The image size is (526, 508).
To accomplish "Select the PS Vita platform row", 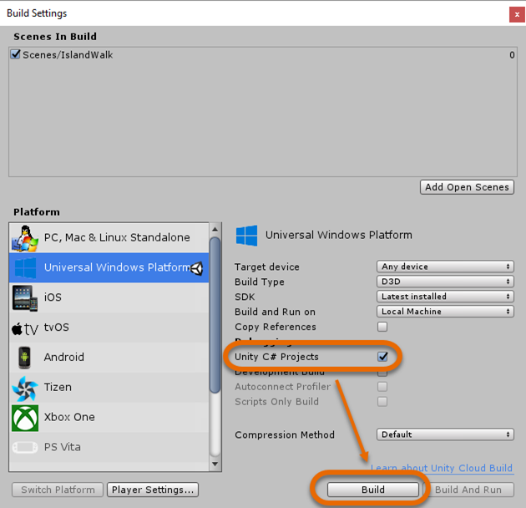I will [x=109, y=447].
